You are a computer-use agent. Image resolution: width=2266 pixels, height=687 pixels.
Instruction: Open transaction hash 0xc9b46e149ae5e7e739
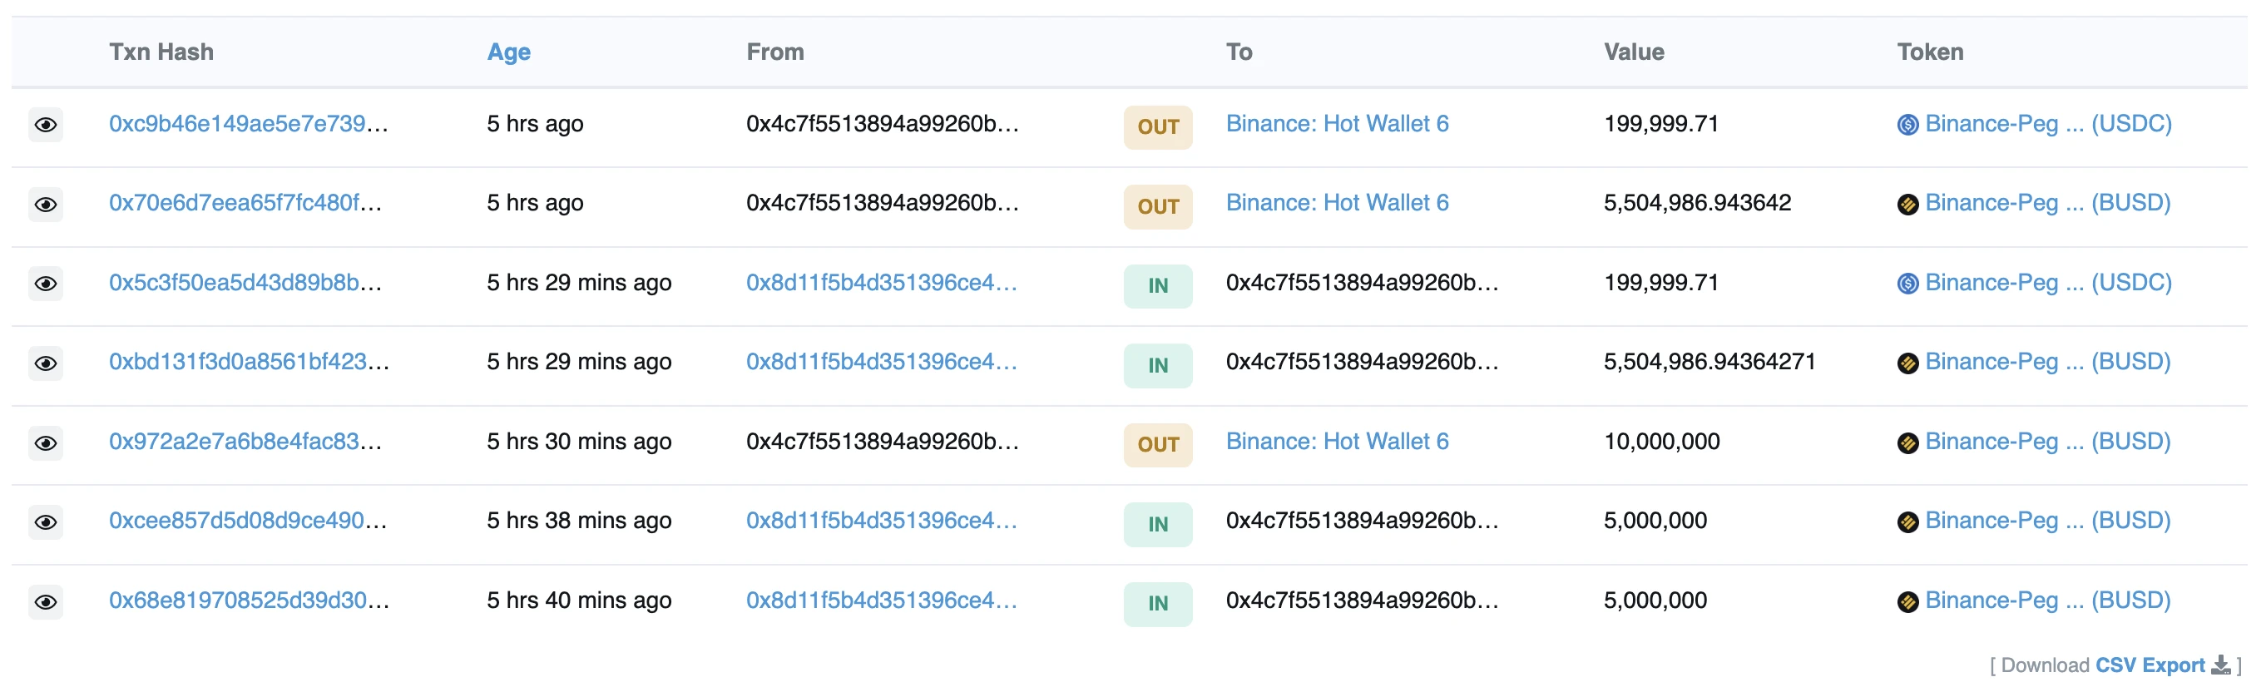point(247,124)
